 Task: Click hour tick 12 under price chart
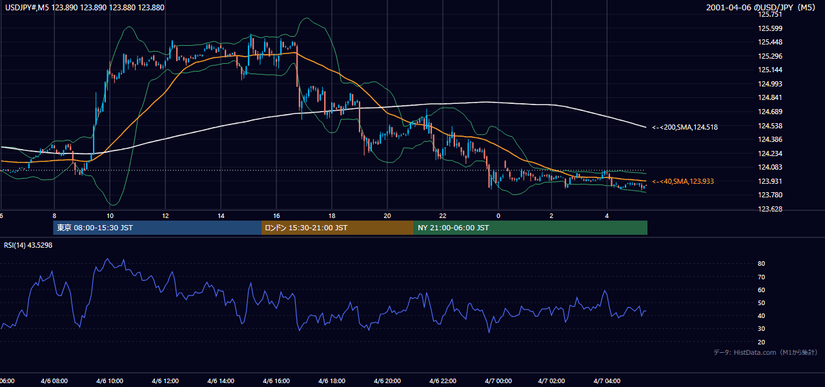click(x=165, y=215)
